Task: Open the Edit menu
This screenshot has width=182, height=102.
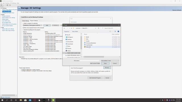Action: pyautogui.click(x=4, y=3)
